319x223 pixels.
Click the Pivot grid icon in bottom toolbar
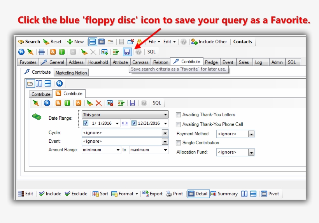point(264,194)
